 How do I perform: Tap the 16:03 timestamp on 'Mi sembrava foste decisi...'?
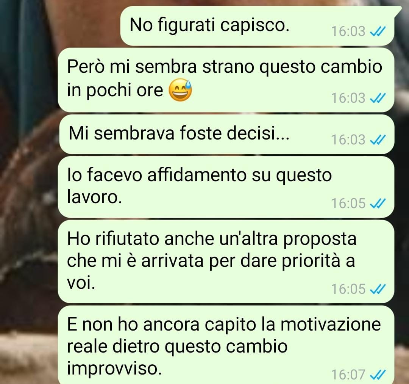coord(348,139)
